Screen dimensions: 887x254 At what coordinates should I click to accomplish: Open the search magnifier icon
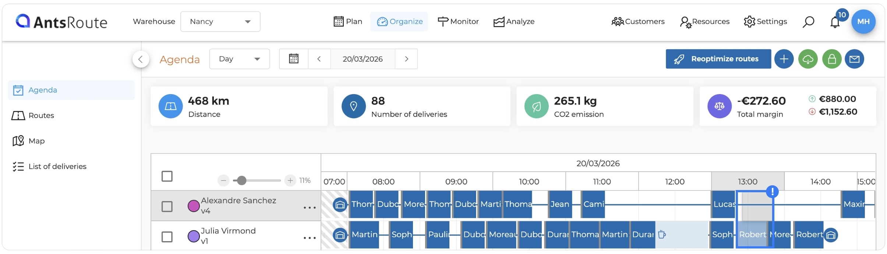pyautogui.click(x=808, y=22)
